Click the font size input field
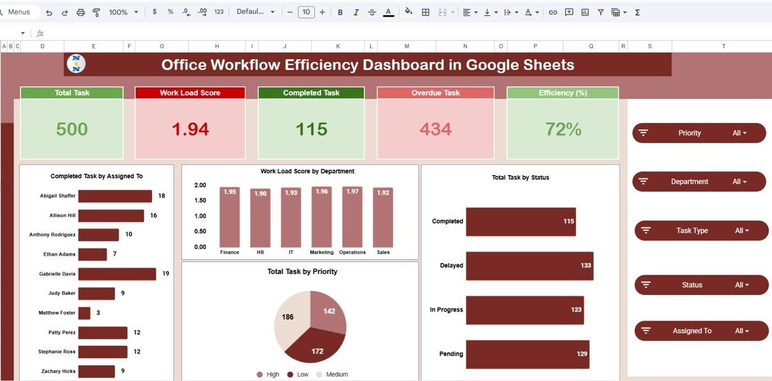Image resolution: width=772 pixels, height=381 pixels. [306, 12]
